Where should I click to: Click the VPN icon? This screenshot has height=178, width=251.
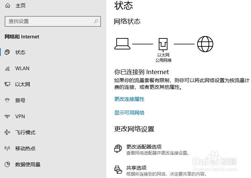pos(7,116)
